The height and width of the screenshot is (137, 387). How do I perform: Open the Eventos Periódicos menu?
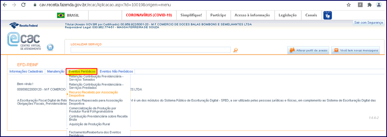pos(82,71)
